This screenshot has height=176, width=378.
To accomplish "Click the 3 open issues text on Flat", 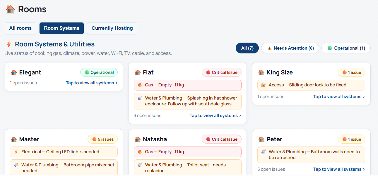I will [x=148, y=116].
